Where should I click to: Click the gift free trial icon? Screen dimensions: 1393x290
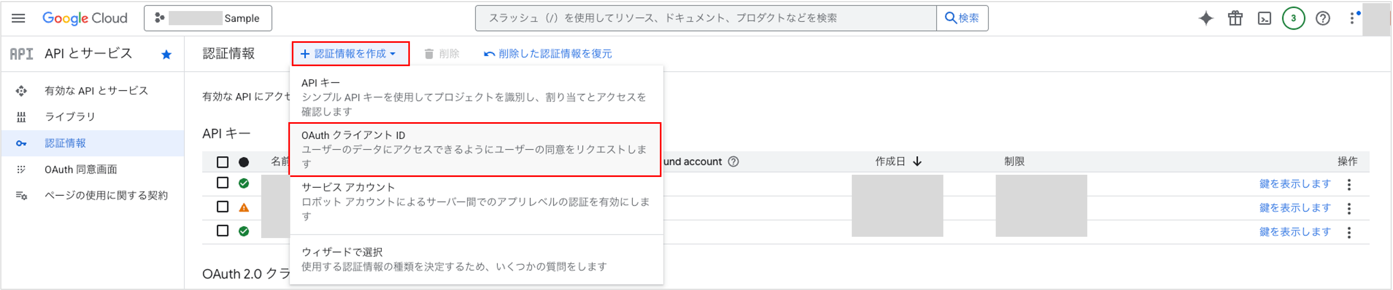click(x=1235, y=18)
